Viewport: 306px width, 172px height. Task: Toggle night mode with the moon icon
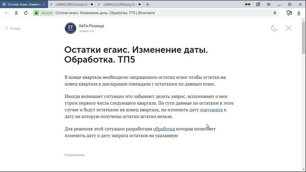coord(274,28)
